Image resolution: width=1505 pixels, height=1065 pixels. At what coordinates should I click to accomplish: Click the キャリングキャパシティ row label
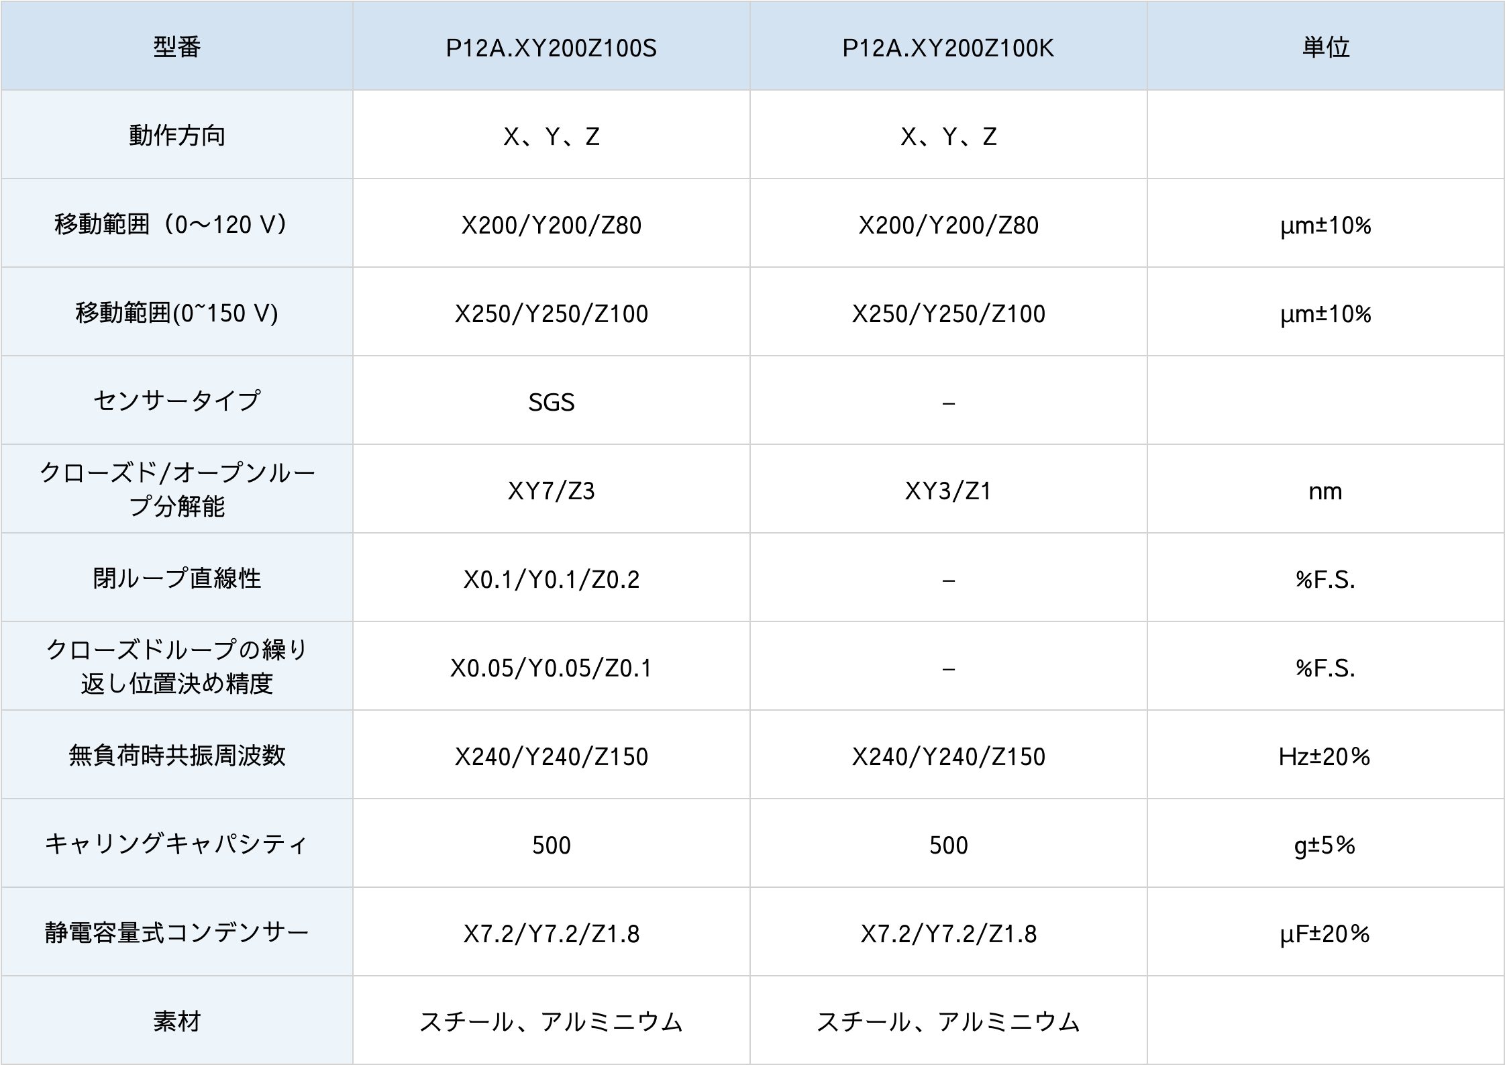[177, 844]
